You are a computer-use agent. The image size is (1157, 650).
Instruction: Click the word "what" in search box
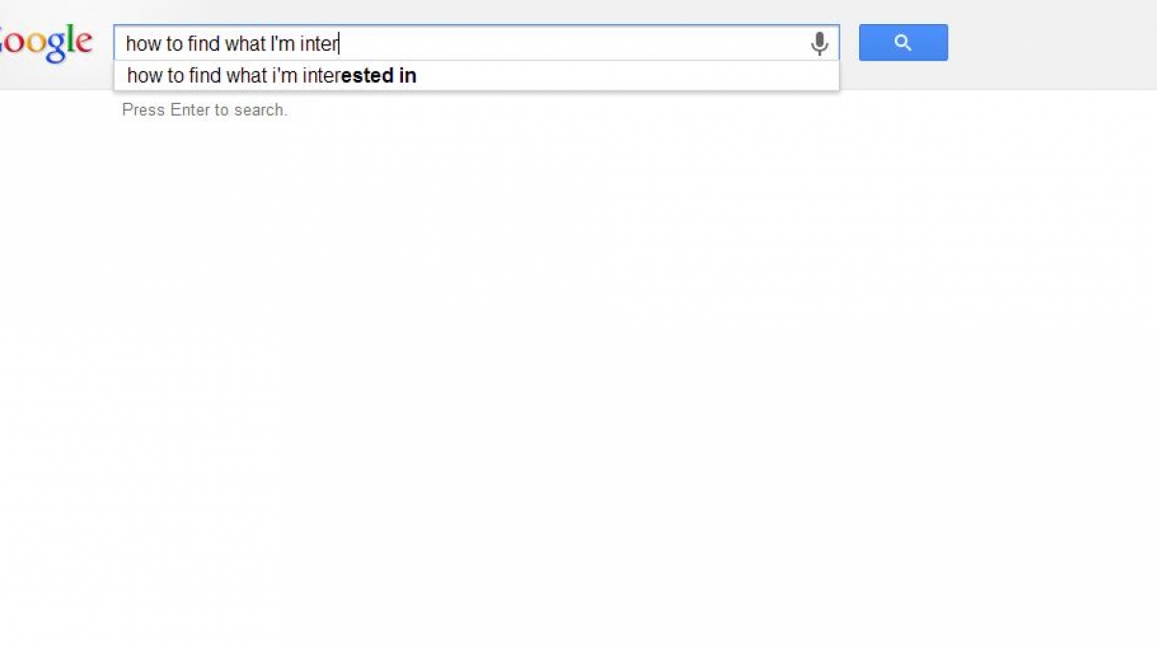(x=245, y=43)
